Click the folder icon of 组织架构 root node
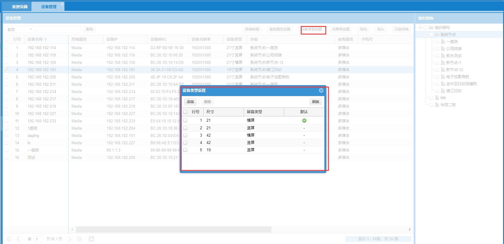This screenshot has height=244, width=504. click(431, 28)
